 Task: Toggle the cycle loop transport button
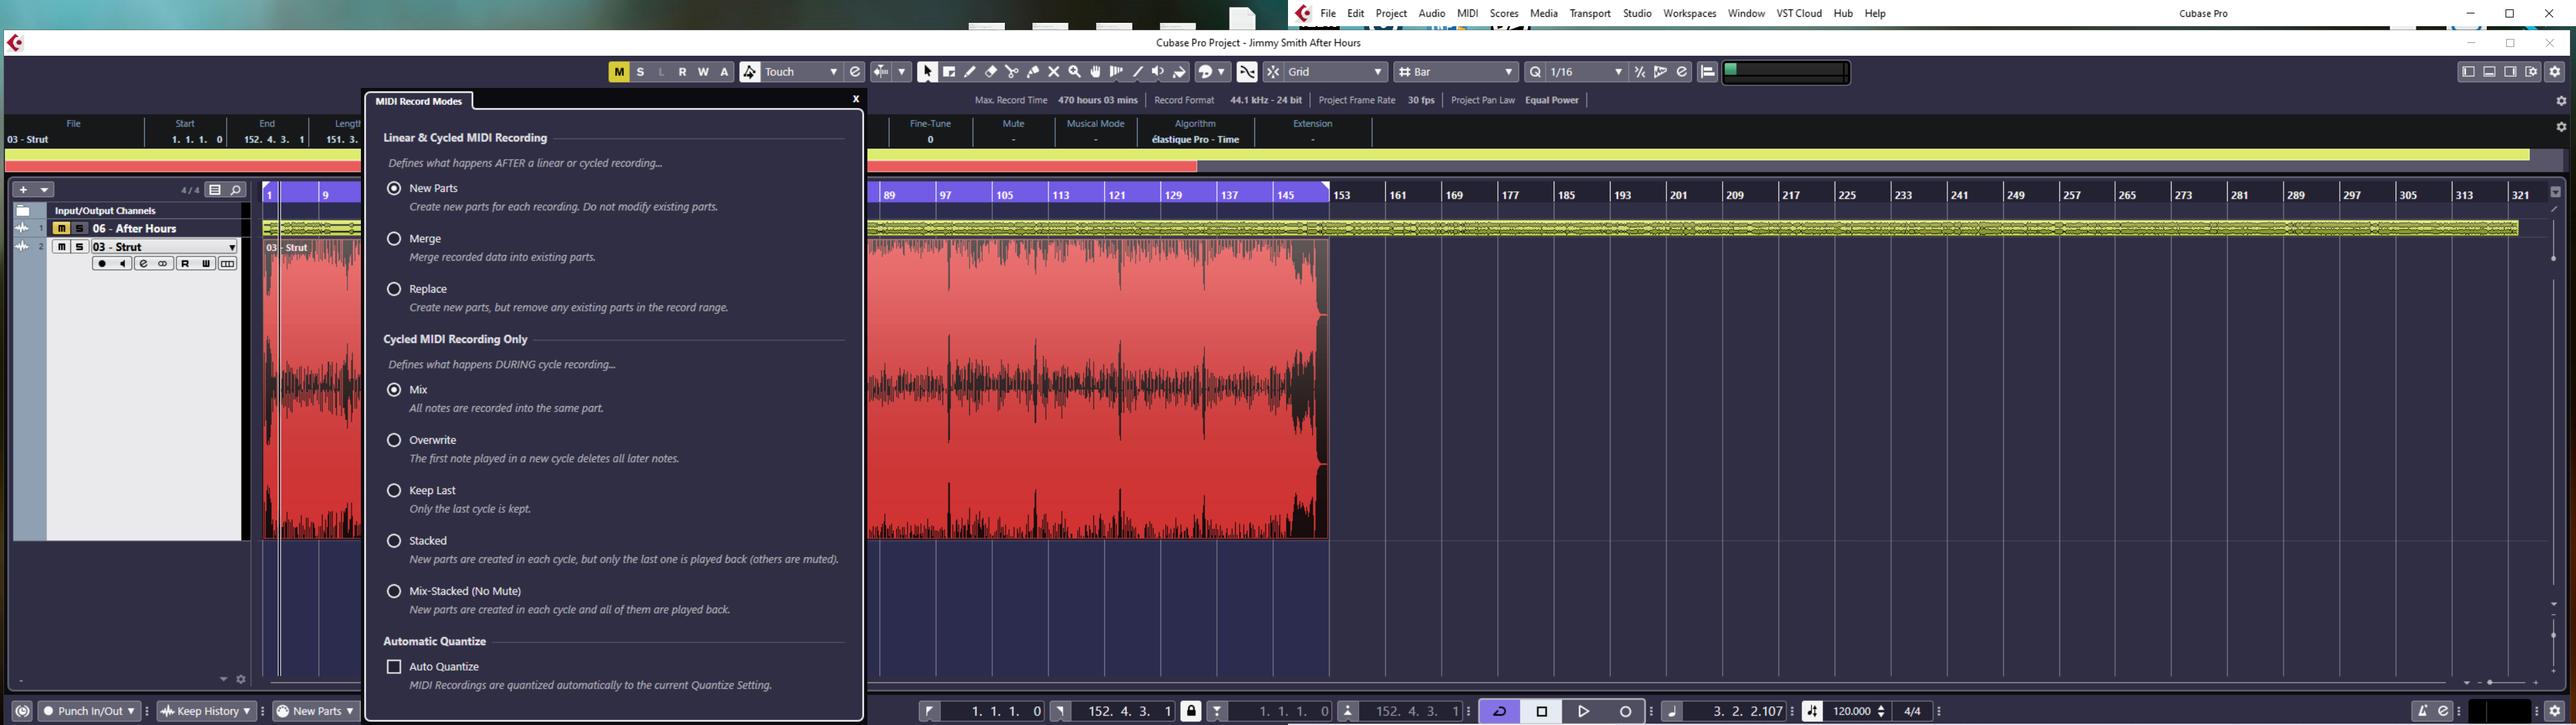[x=1499, y=711]
